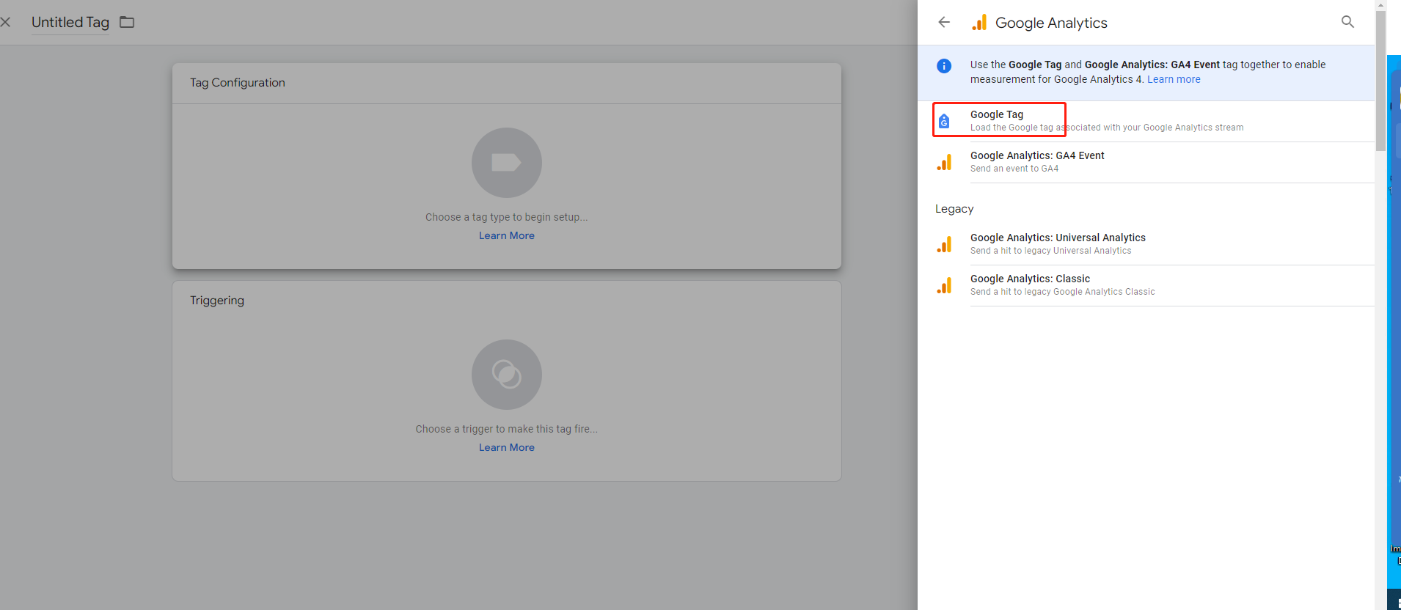Click the Legacy section label

coord(954,209)
